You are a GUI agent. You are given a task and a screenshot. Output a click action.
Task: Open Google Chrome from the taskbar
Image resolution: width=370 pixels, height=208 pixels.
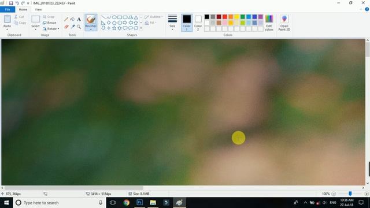pos(126,203)
